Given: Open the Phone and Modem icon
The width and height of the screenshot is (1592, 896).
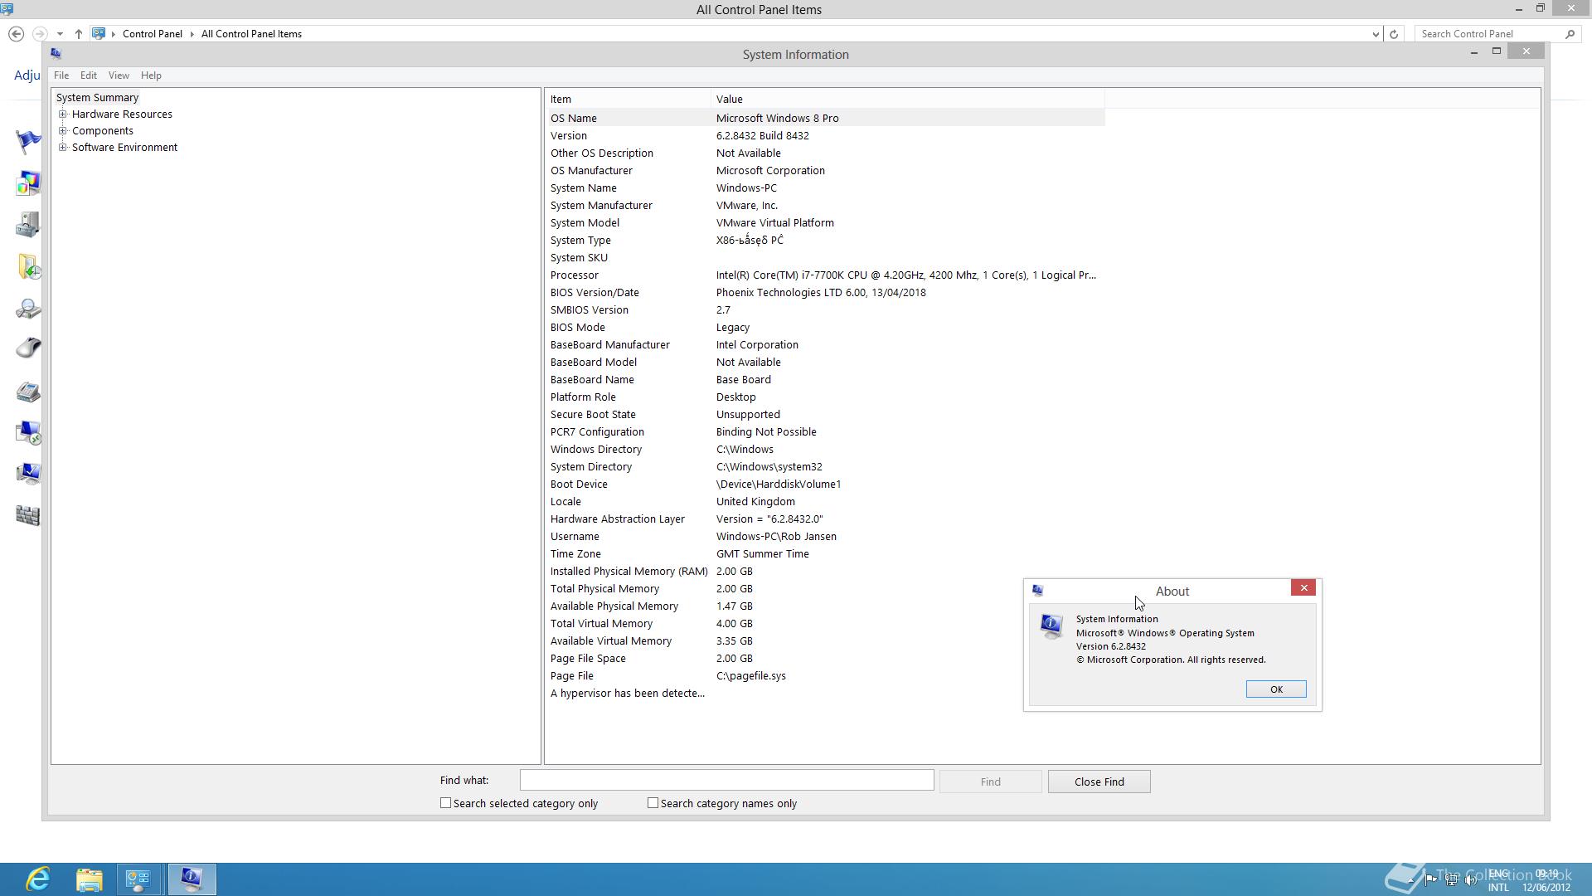Looking at the screenshot, I should point(27,391).
